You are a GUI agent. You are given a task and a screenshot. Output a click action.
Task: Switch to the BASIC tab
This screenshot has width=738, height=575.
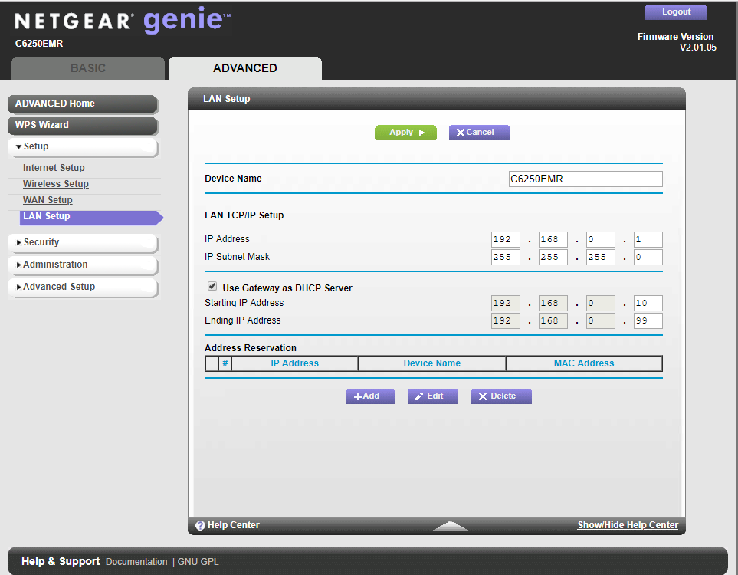(x=88, y=68)
